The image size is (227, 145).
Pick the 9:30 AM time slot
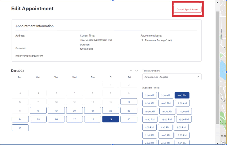(x=182, y=103)
